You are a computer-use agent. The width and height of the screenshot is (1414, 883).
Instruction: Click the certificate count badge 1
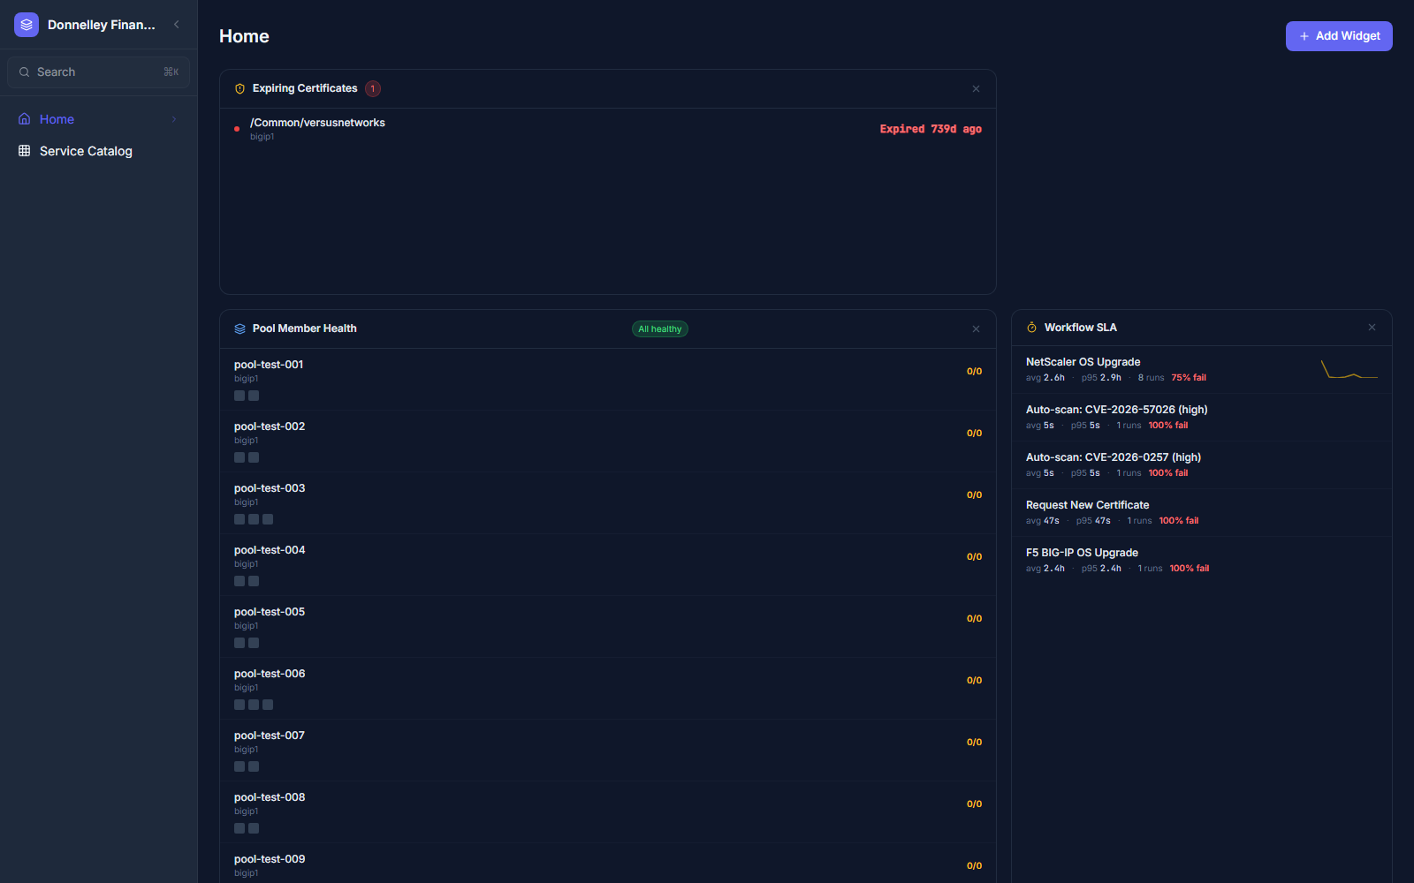pyautogui.click(x=373, y=88)
